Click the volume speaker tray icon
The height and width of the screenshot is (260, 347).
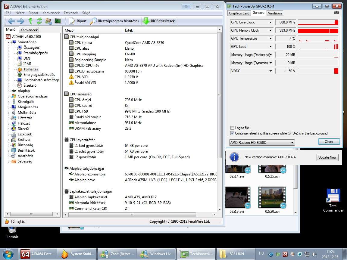tap(314, 254)
